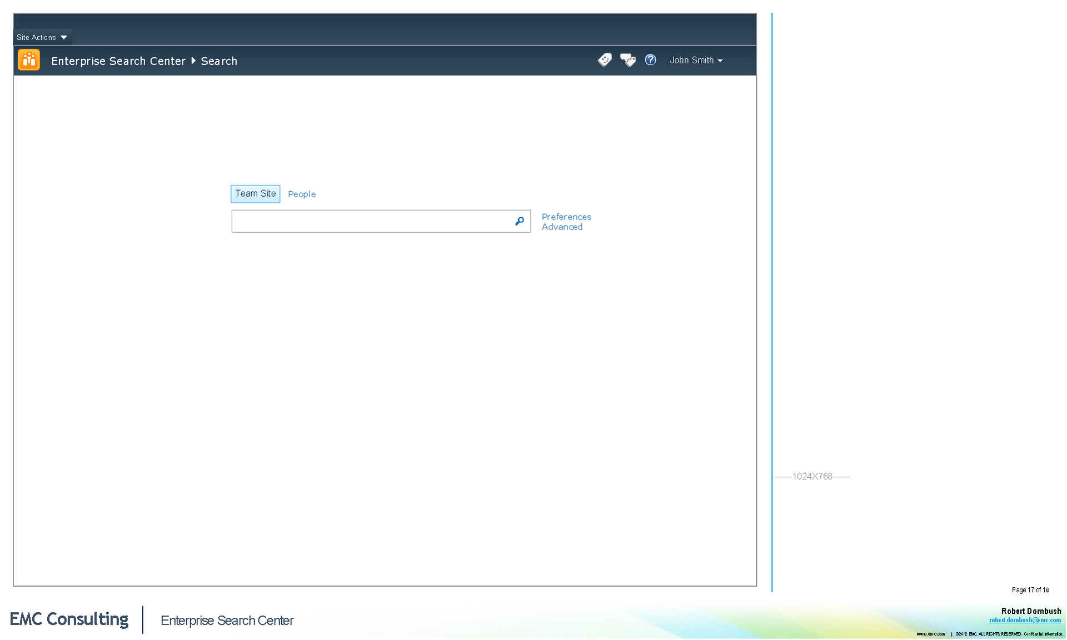Click the orange site logo icon
1067x640 pixels.
(29, 60)
